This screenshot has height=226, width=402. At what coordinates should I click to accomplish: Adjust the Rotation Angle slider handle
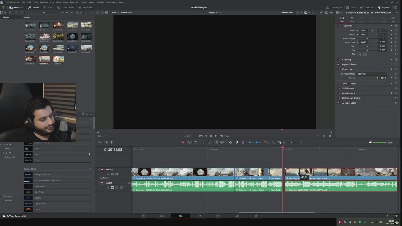pos(367,38)
